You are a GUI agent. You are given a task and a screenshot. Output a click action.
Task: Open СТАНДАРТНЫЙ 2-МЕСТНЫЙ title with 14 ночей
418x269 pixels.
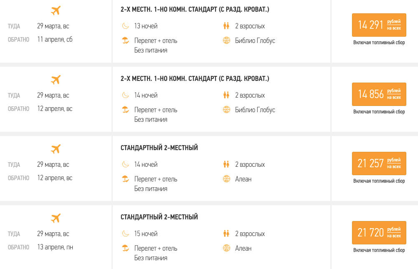pos(159,148)
